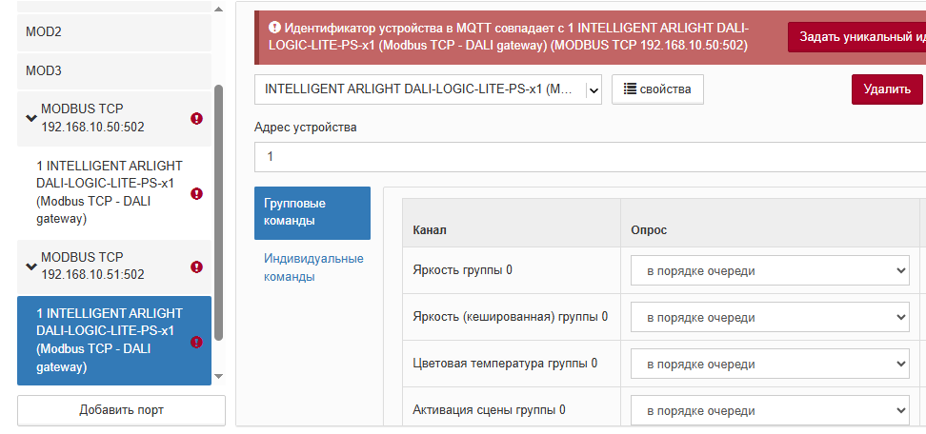Click warning icon on first ARLIGHT device
Screen dimensions: 926x434
tap(197, 193)
